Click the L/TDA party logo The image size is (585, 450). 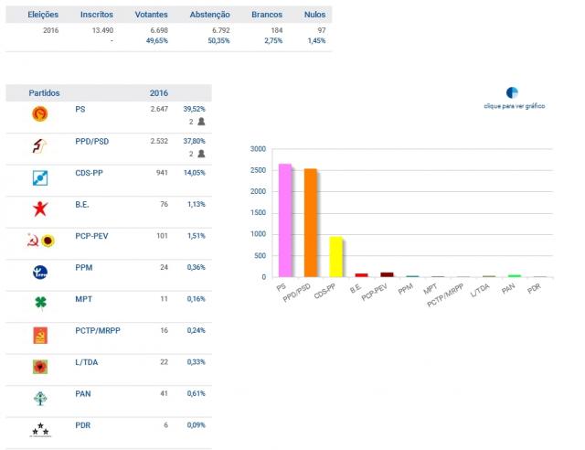coord(40,367)
